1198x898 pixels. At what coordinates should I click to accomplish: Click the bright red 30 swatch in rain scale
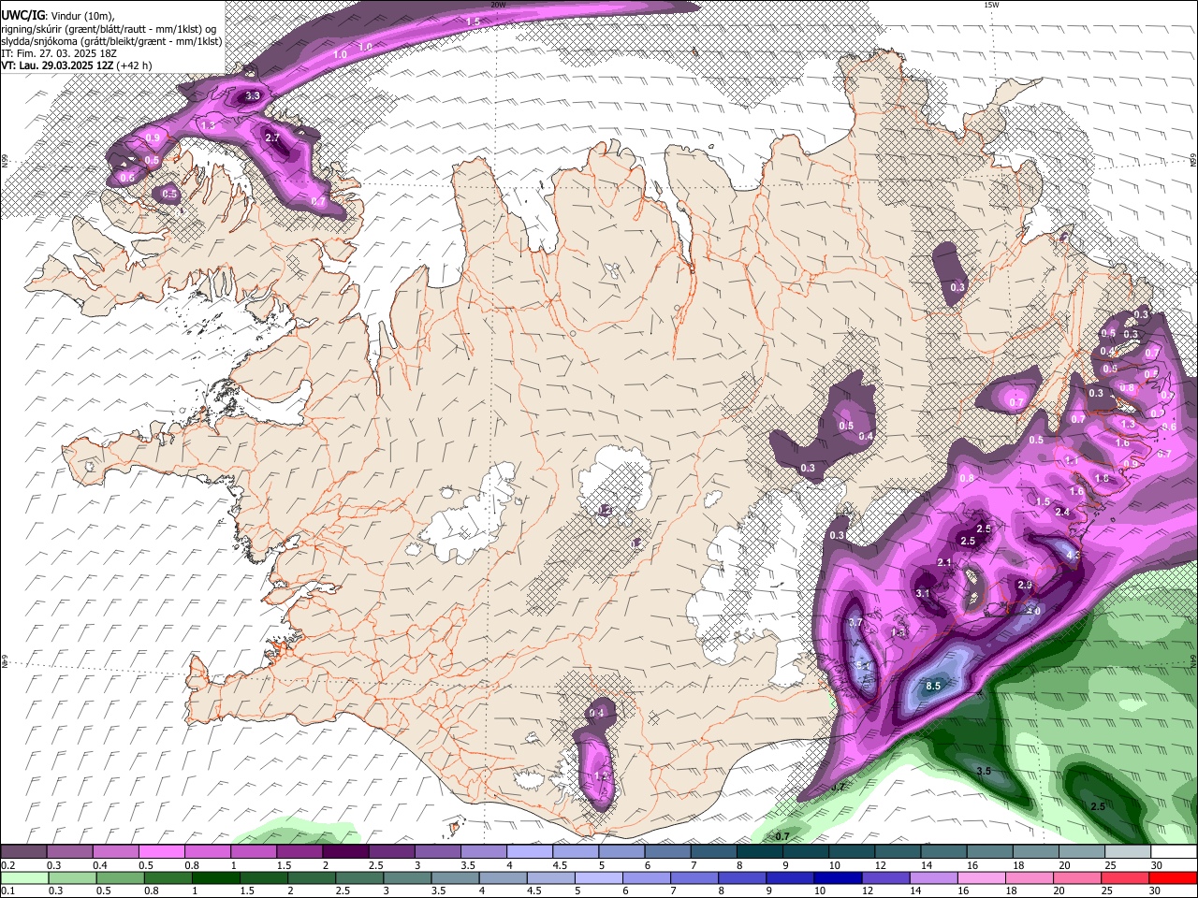click(x=1173, y=877)
